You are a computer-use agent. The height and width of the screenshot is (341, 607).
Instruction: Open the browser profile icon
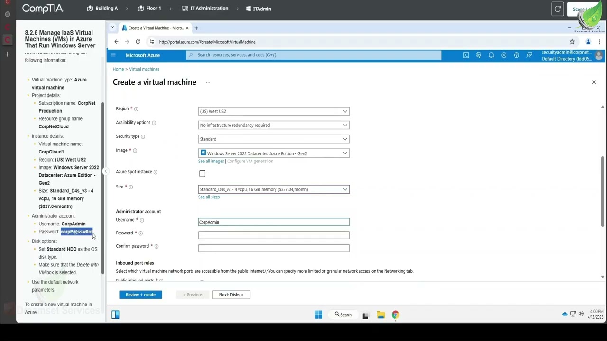tap(588, 42)
